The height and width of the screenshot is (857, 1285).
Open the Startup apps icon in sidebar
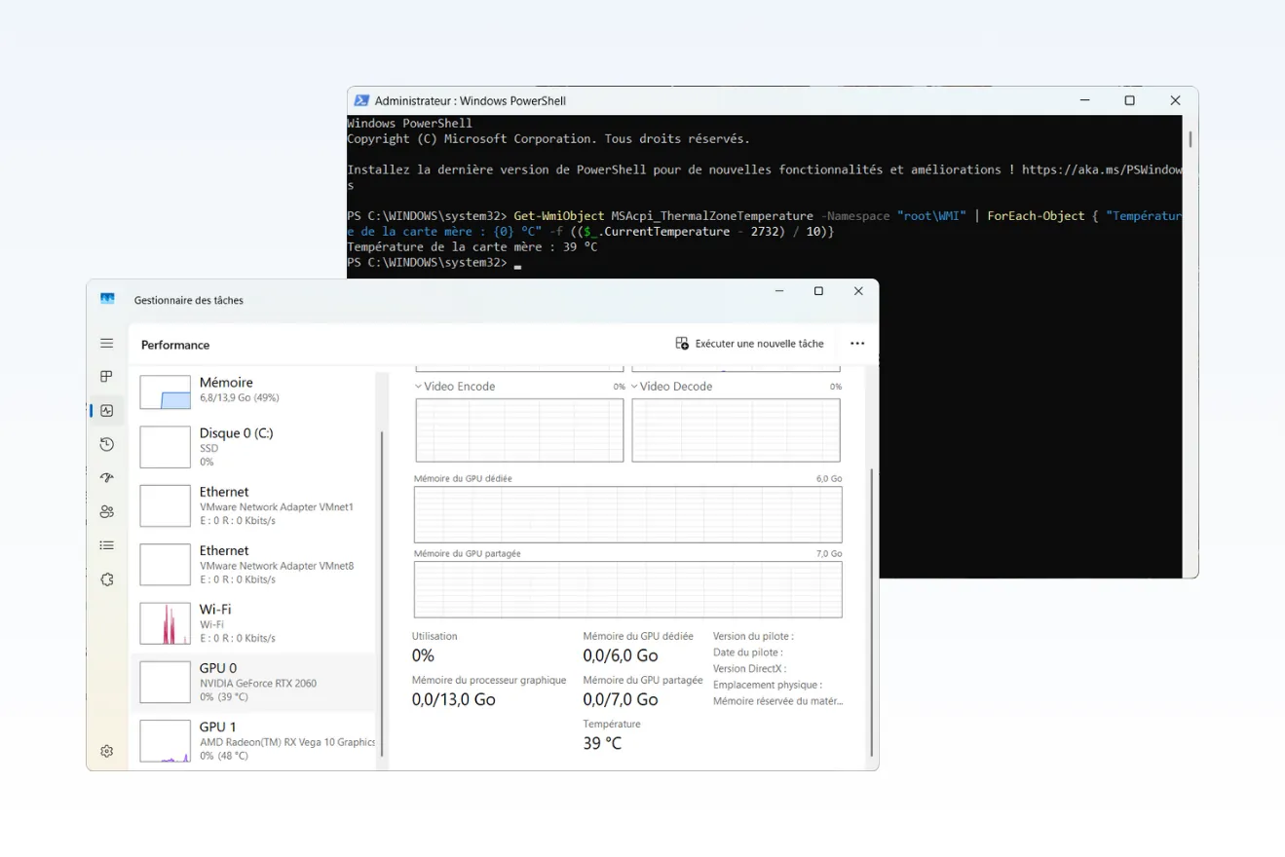(x=107, y=478)
